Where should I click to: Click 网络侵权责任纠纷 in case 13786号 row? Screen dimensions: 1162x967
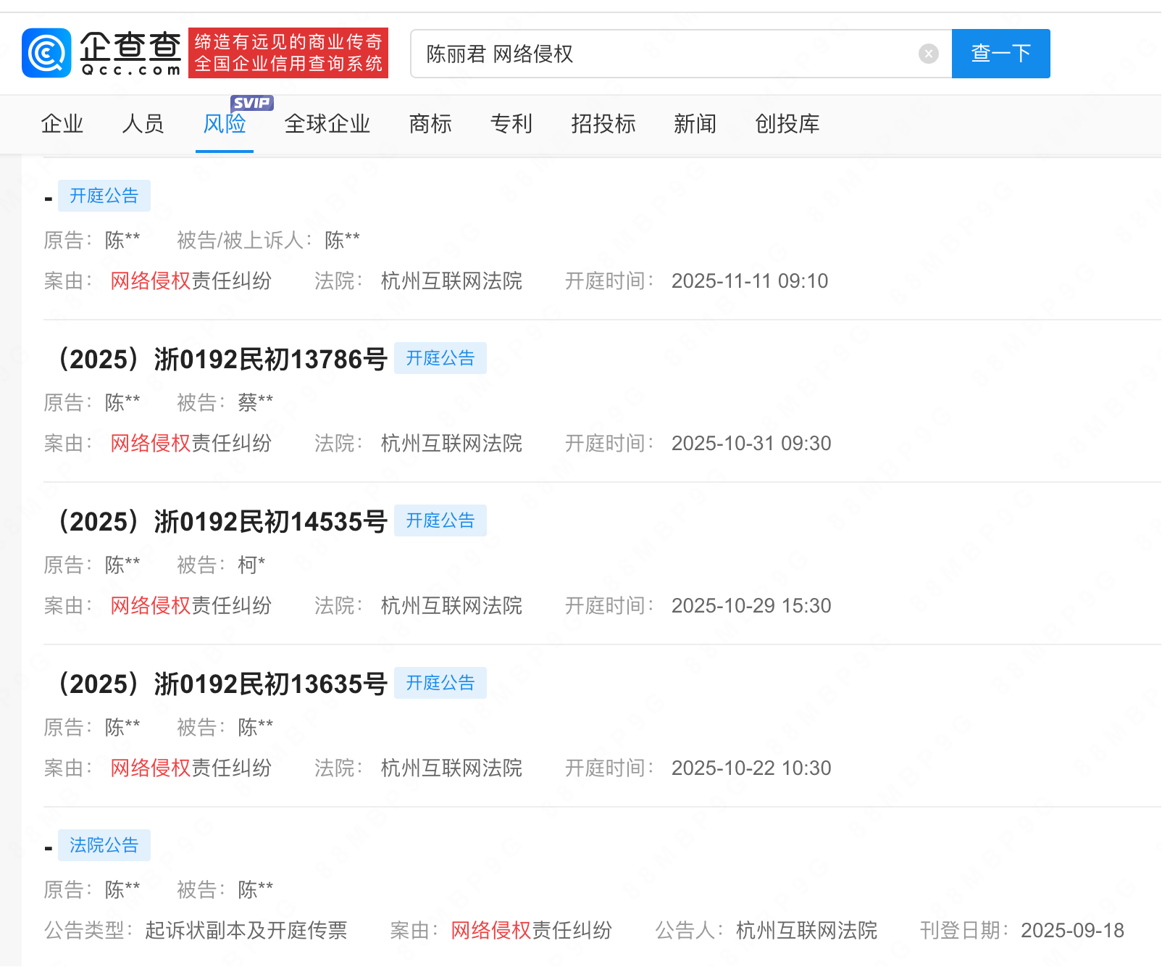pyautogui.click(x=191, y=444)
